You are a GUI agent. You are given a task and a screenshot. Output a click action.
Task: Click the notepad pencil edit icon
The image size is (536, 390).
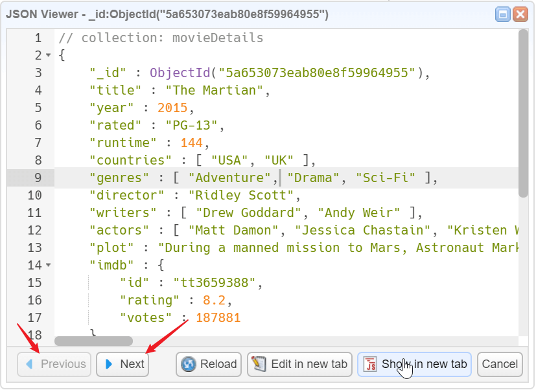pyautogui.click(x=259, y=364)
